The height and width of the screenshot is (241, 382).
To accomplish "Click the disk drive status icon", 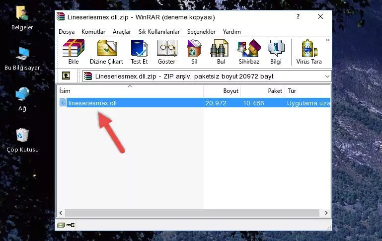I will (x=61, y=225).
